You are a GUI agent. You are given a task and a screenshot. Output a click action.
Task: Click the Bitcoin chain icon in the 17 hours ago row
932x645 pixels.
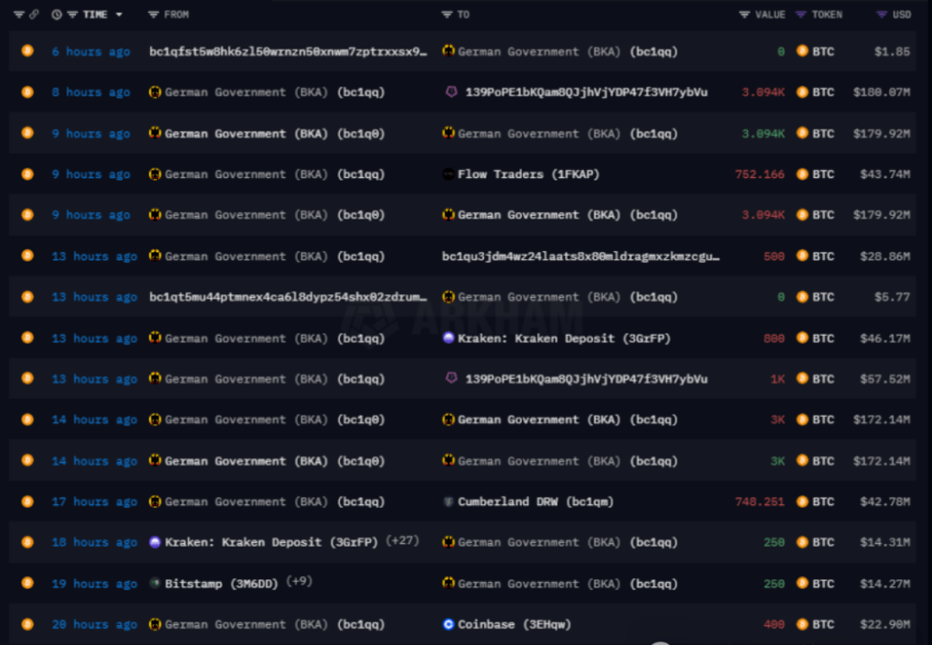pos(28,501)
